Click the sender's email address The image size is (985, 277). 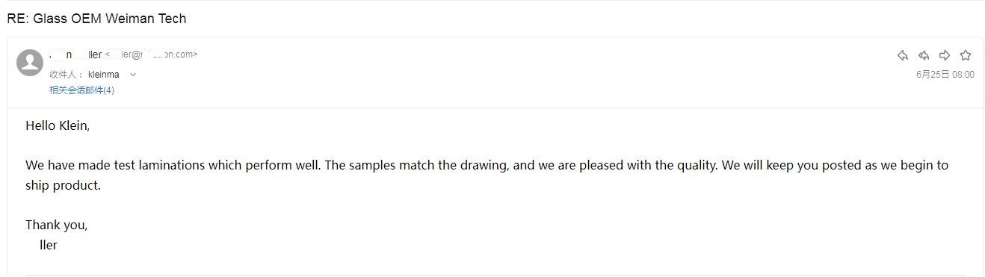(x=152, y=55)
